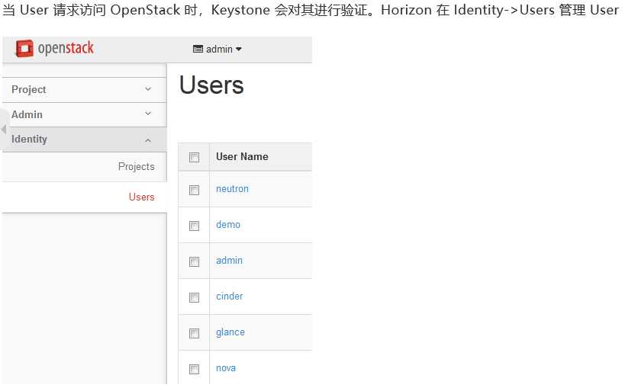This screenshot has height=388, width=625.
Task: Open the cinder user link
Action: 230,297
